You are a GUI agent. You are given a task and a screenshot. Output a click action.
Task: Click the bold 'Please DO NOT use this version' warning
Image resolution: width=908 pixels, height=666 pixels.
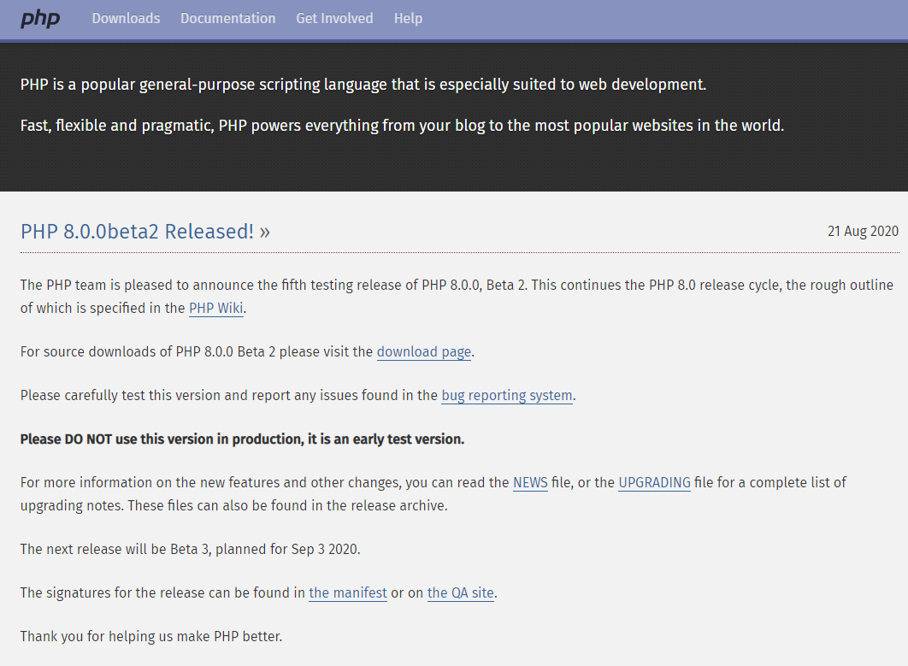pos(242,439)
